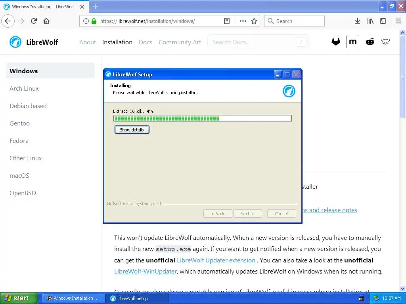The width and height of the screenshot is (406, 304).
Task: Click the system tray clock
Action: (391, 298)
